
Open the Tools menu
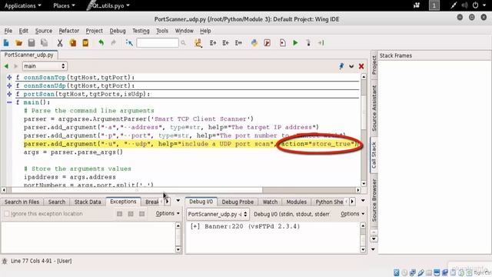162,31
